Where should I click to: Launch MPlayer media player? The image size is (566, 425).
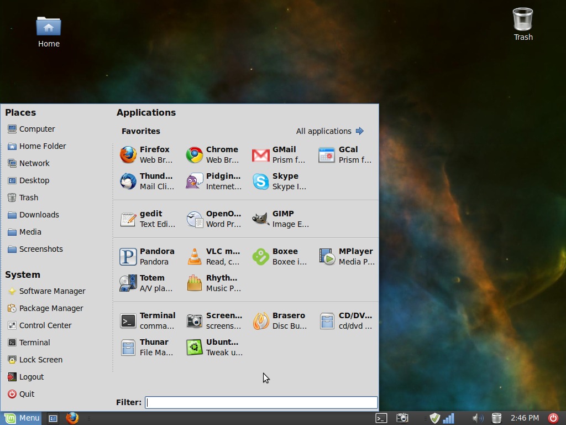click(x=347, y=257)
